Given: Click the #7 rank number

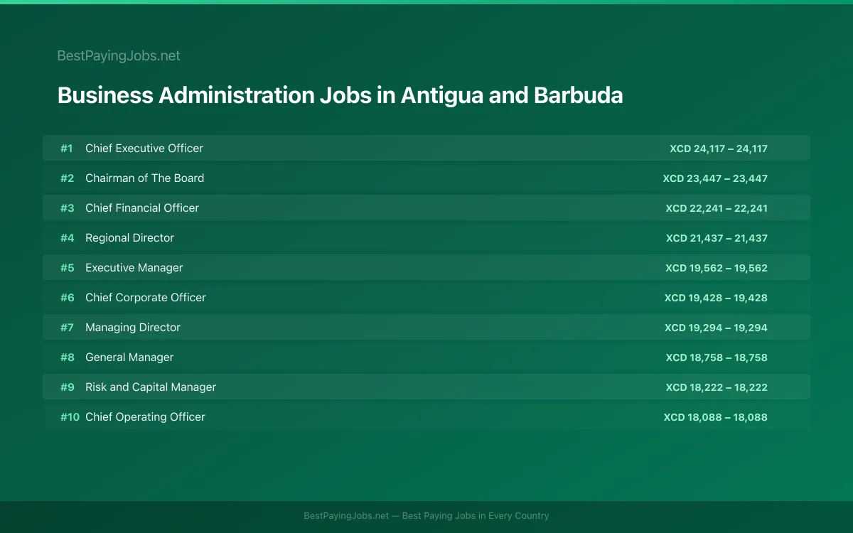Looking at the screenshot, I should coord(67,328).
